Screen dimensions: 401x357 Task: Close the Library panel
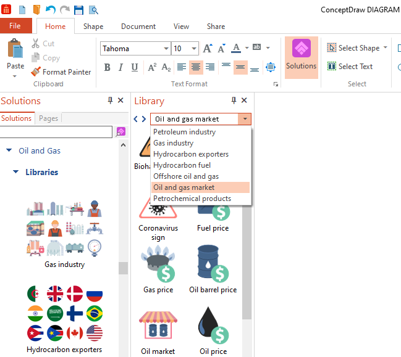click(244, 101)
